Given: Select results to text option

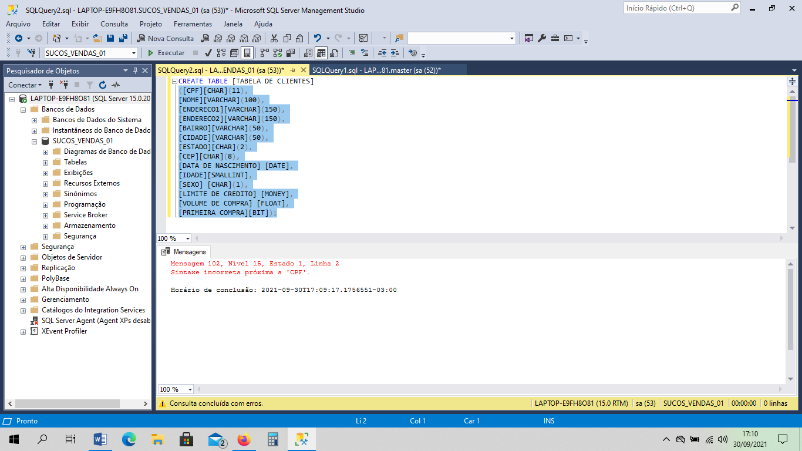Looking at the screenshot, I should 308,53.
